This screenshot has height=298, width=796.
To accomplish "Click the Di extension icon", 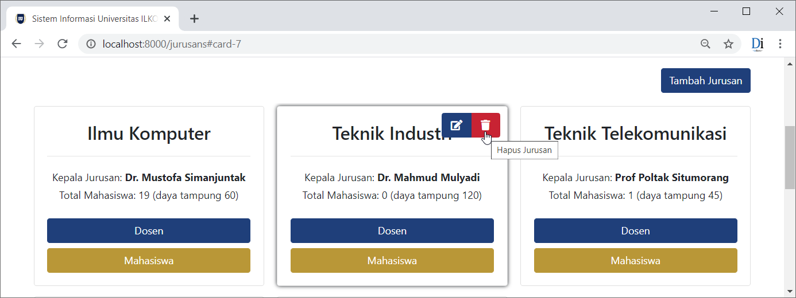I will 758,44.
